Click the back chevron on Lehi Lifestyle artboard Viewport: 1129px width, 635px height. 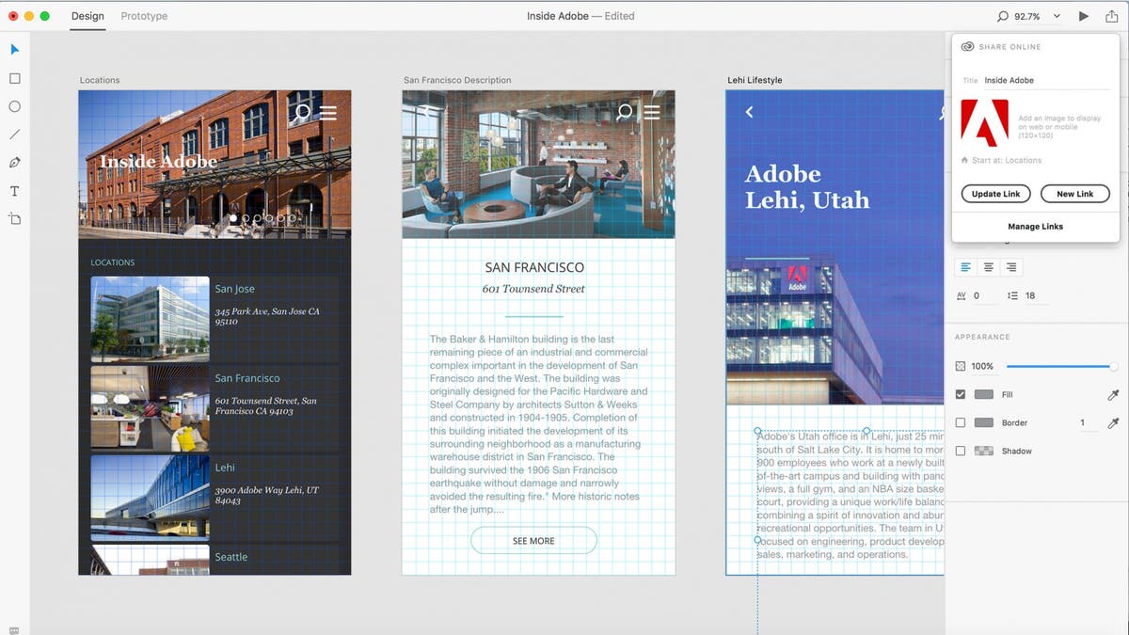749,111
